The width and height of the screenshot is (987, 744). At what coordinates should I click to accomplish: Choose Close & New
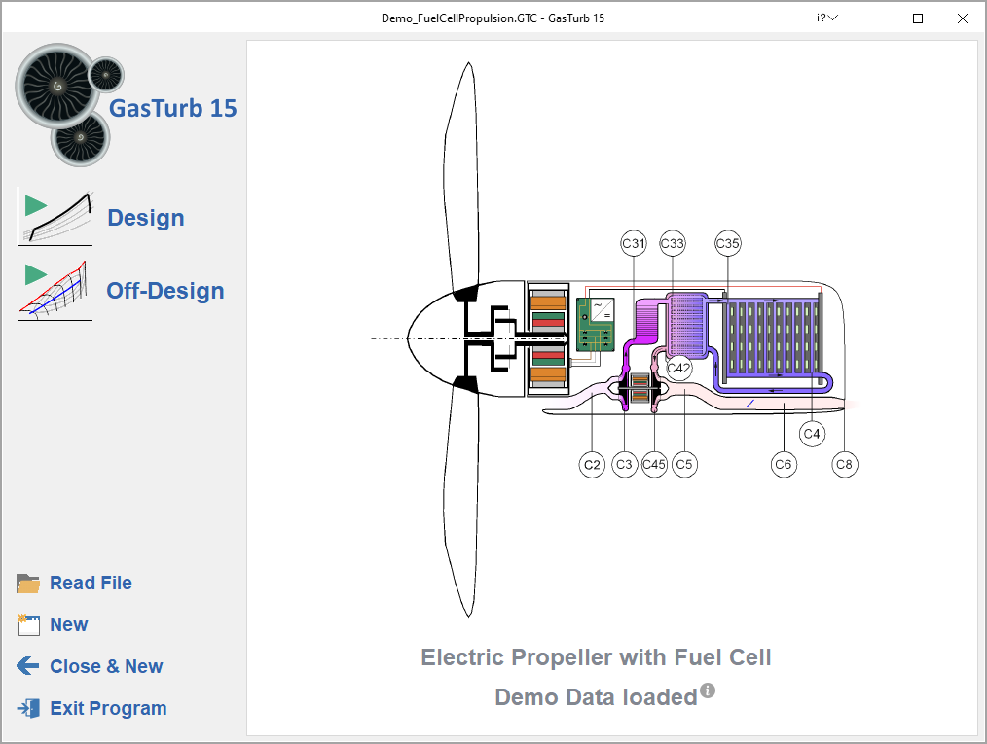click(x=106, y=666)
